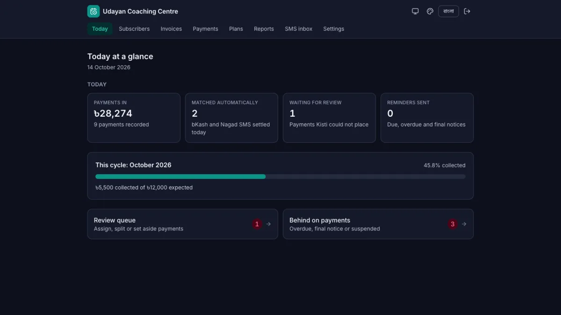Click the Udayan Coaching Centre logo icon
Image resolution: width=561 pixels, height=315 pixels.
click(x=93, y=11)
